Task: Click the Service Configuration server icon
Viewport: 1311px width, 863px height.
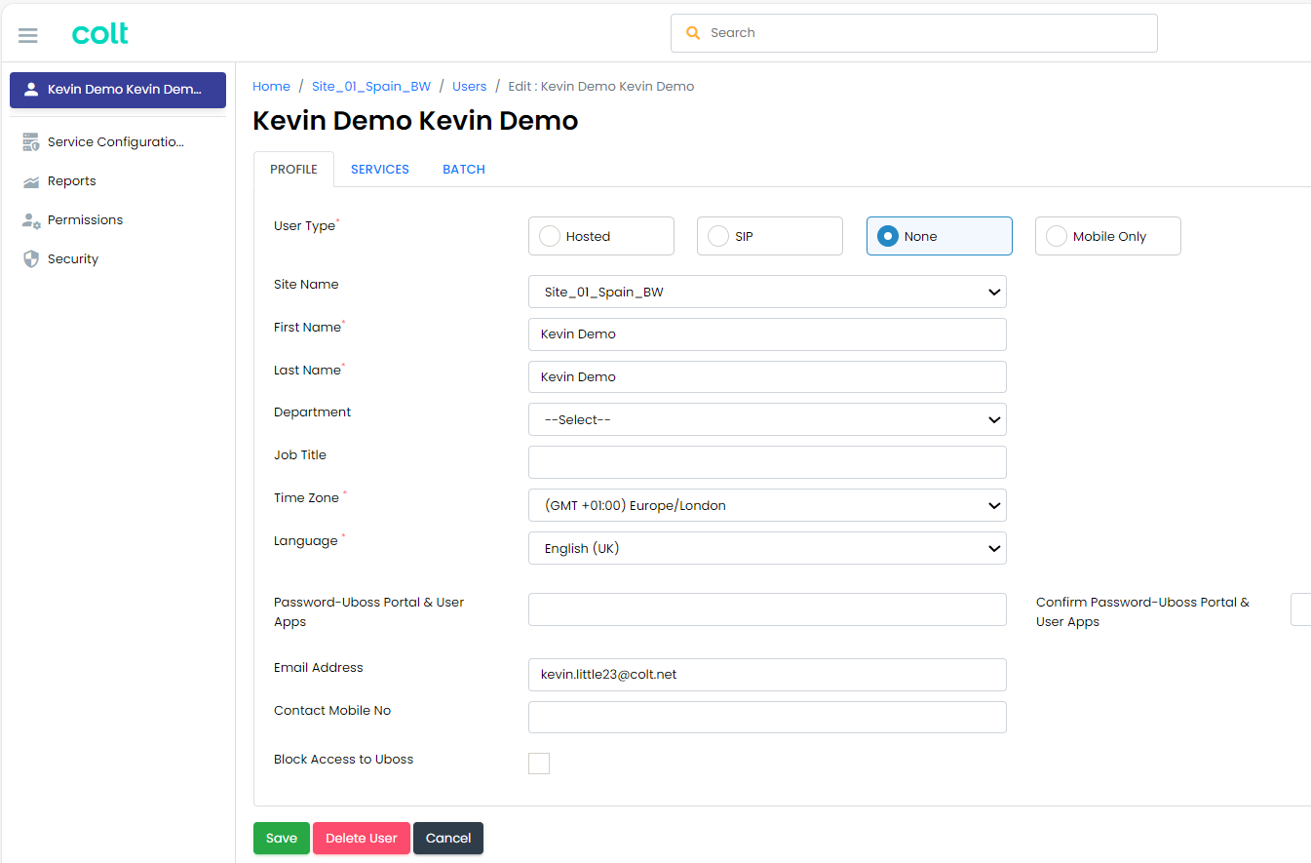Action: (x=31, y=142)
